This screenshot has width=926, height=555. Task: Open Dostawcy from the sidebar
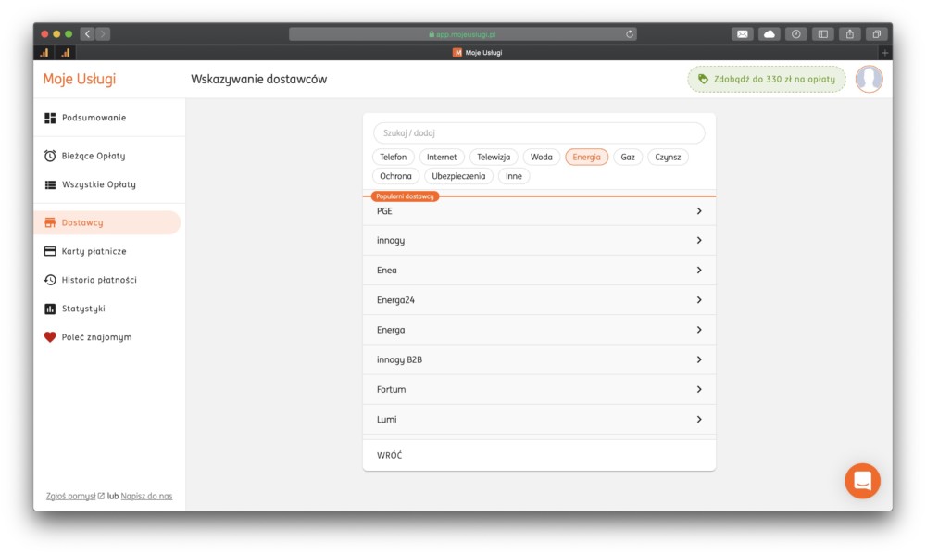pyautogui.click(x=106, y=222)
